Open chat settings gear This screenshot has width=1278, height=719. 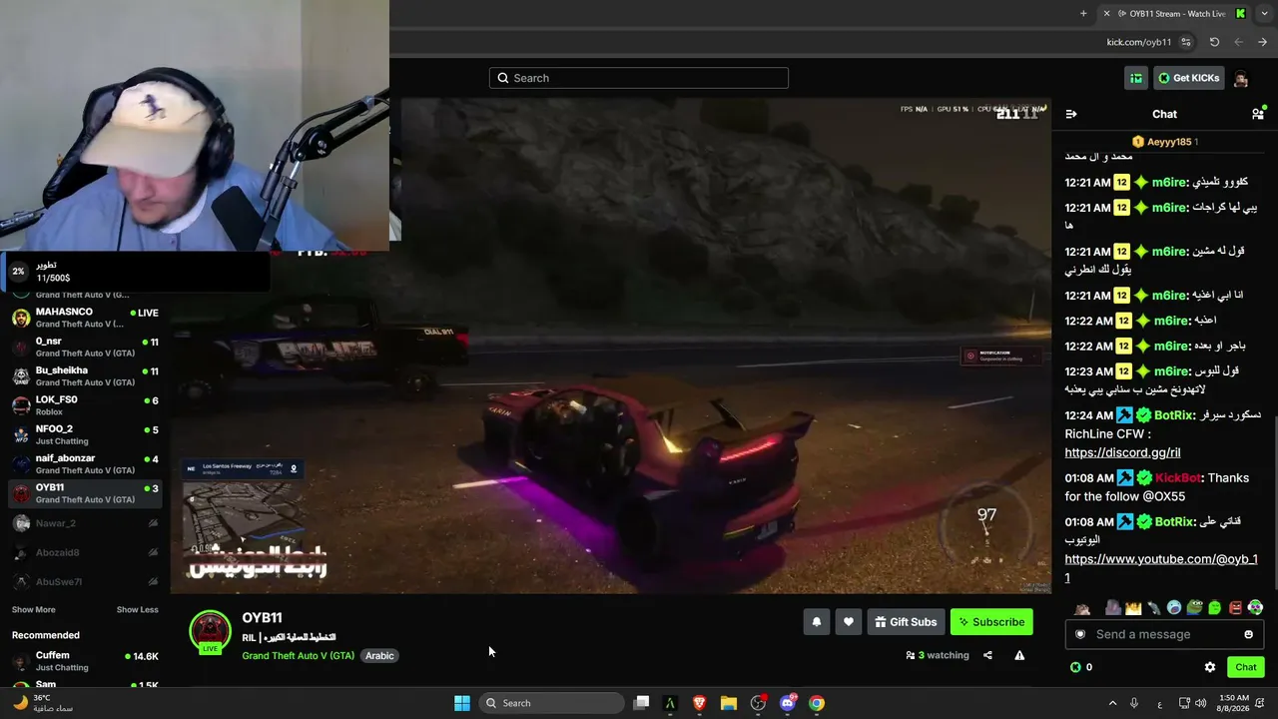(x=1210, y=667)
